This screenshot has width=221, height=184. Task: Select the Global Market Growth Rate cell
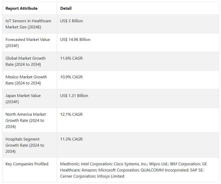[x=26, y=61]
